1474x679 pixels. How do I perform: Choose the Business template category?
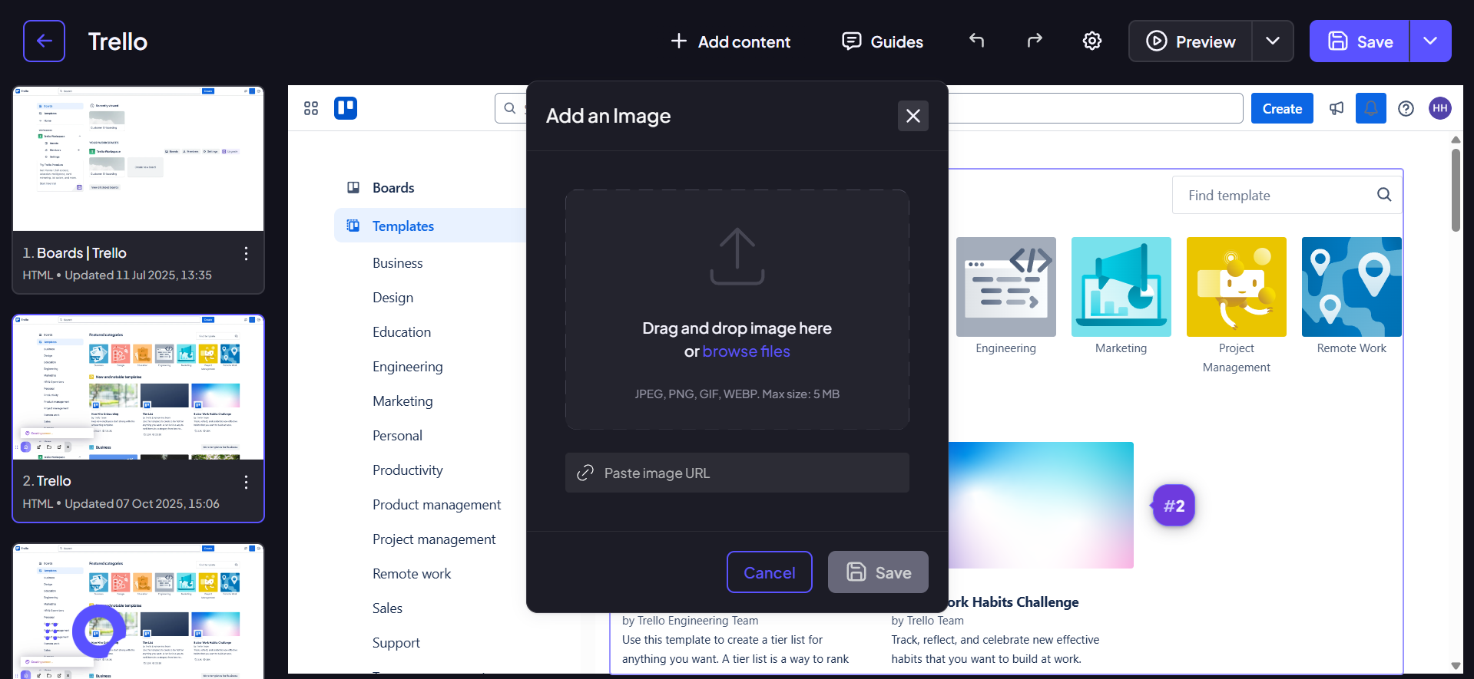click(397, 263)
